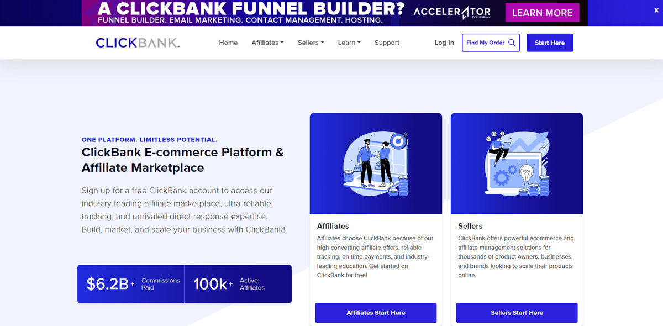The height and width of the screenshot is (326, 663).
Task: Open the Learn dropdown menu
Action: (x=349, y=43)
